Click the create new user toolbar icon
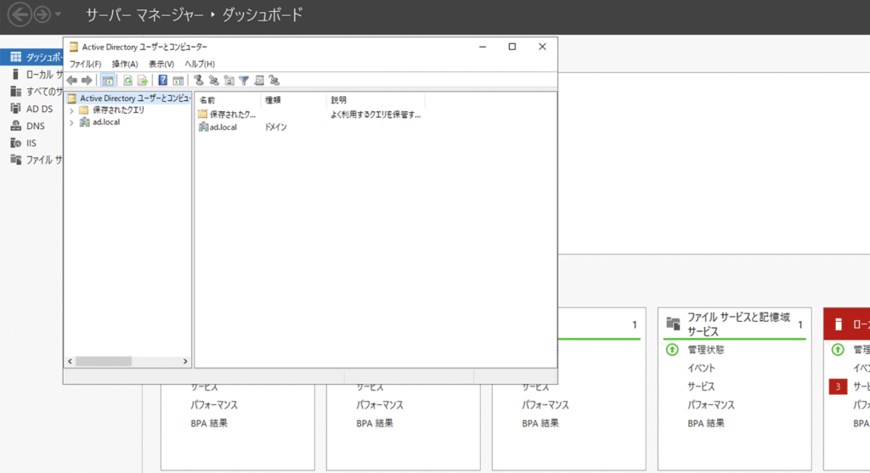This screenshot has width=870, height=473. (198, 81)
